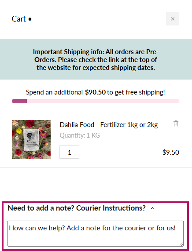Click the 'Need to add a note?' heading

click(77, 208)
